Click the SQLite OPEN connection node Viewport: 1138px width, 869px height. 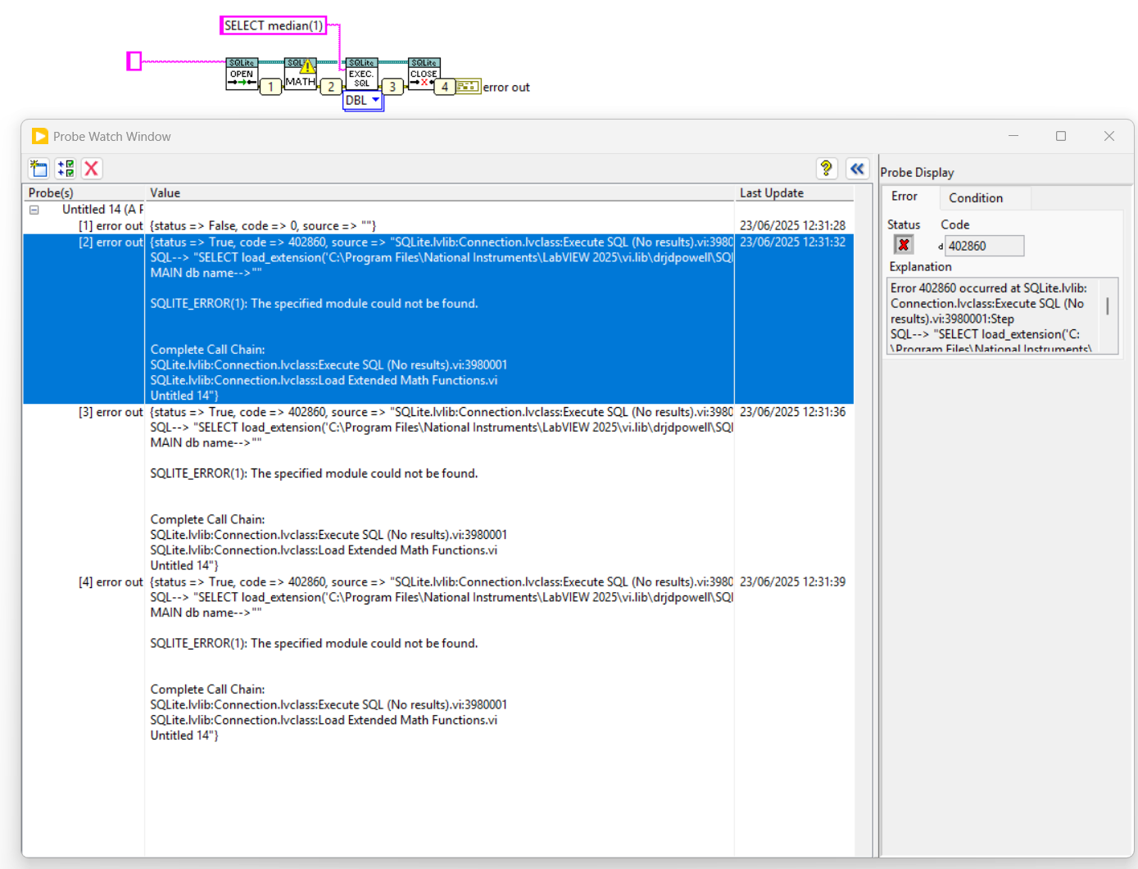click(242, 74)
